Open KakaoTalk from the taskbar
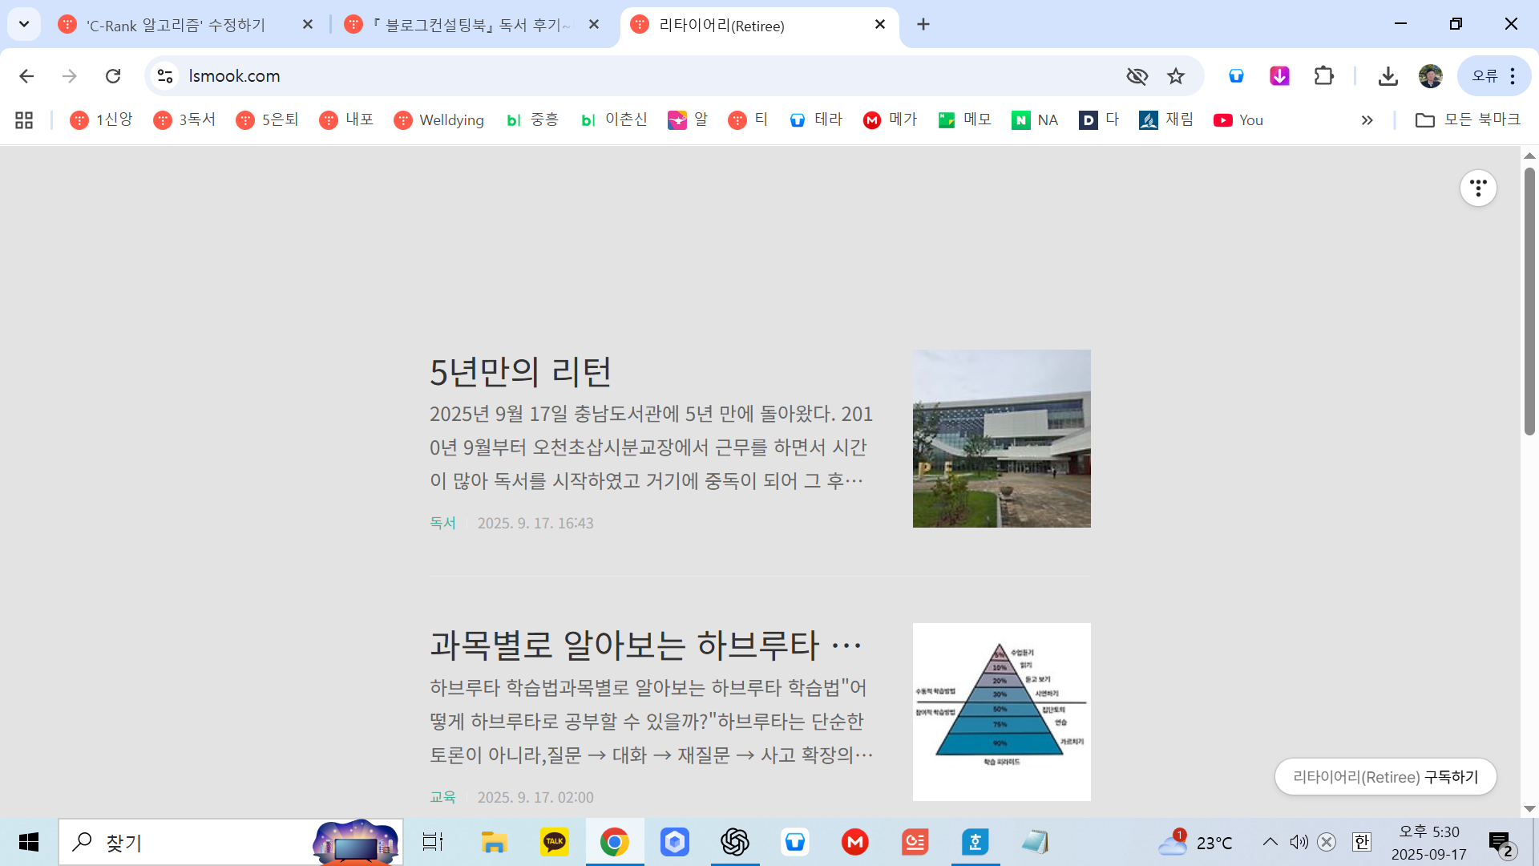Viewport: 1539px width, 866px height. [554, 842]
